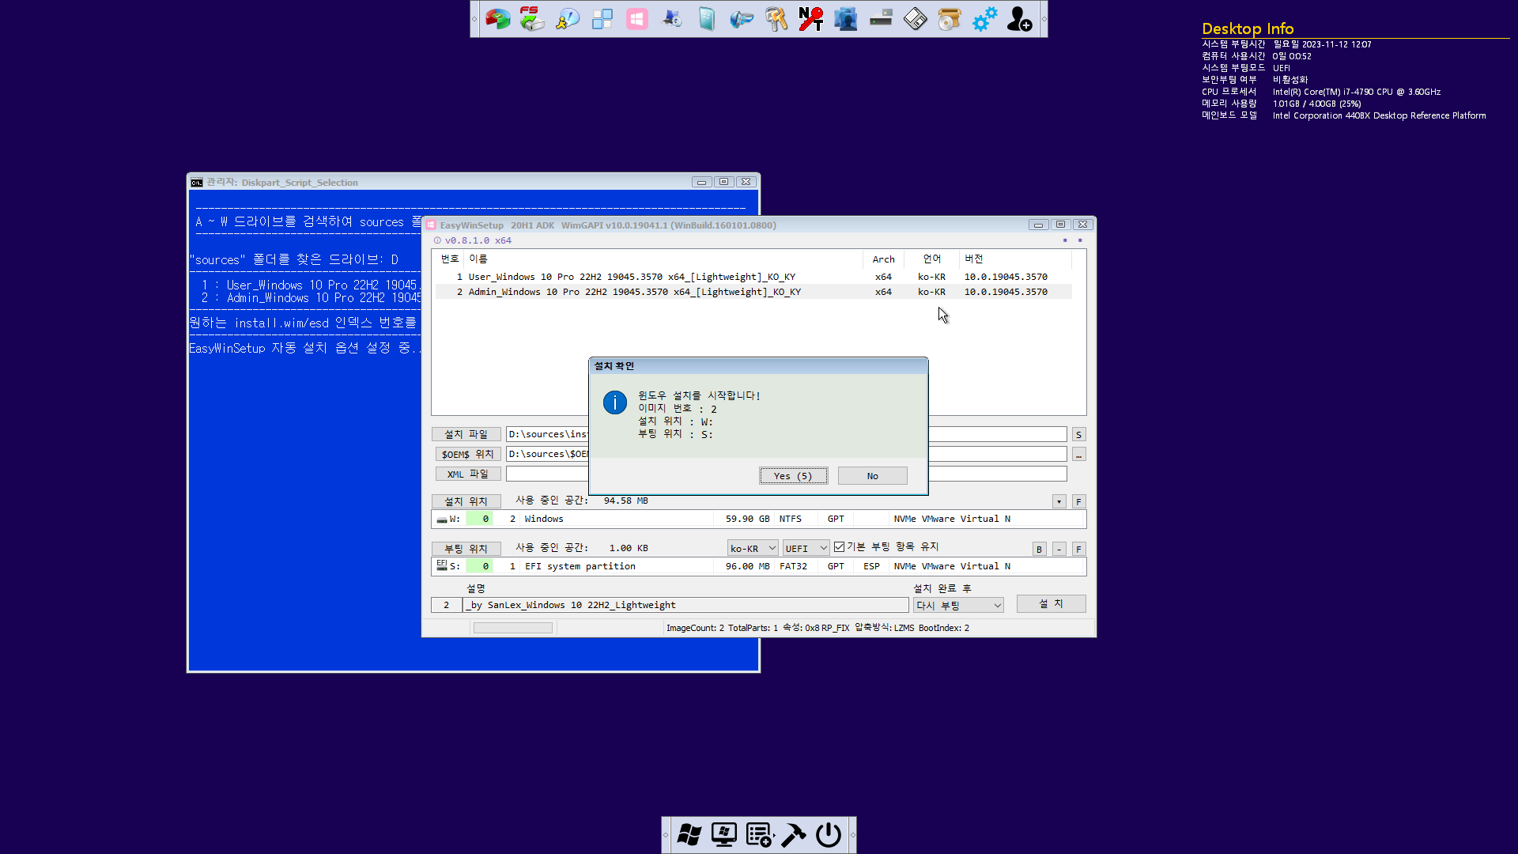The height and width of the screenshot is (854, 1518).
Task: Click the S button beside install file path
Action: [1078, 435]
